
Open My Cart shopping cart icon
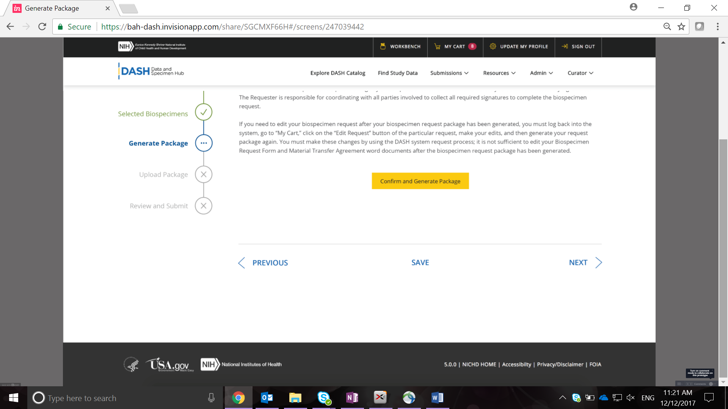(x=437, y=46)
